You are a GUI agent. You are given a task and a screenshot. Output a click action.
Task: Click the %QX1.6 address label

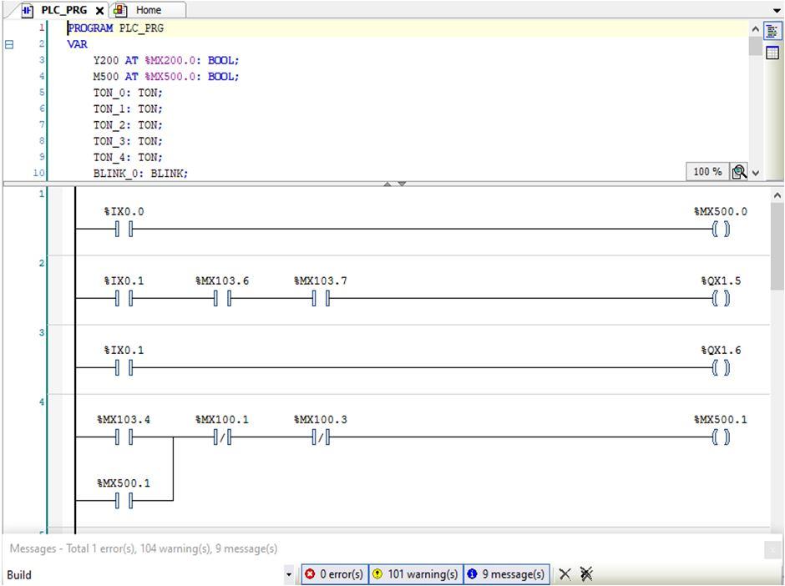(721, 351)
